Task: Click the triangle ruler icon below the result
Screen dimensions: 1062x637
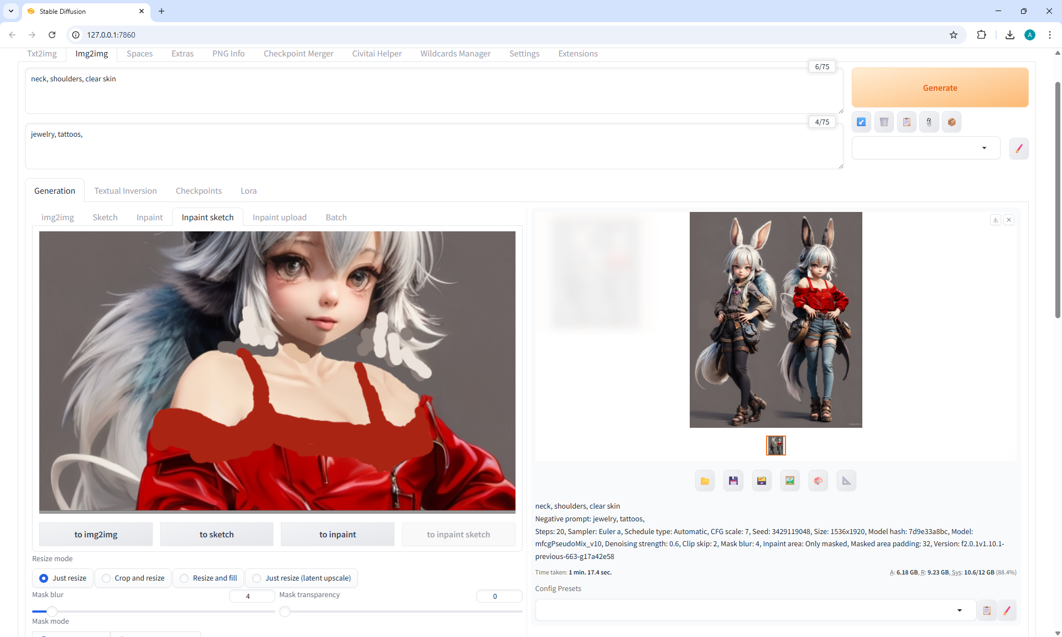Action: [846, 480]
